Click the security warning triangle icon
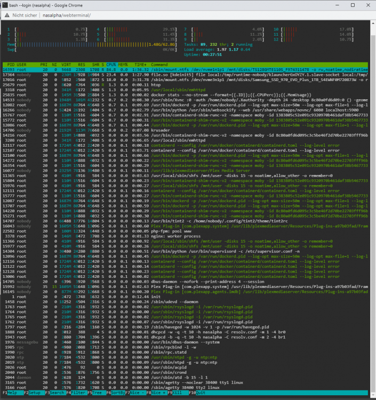Screen dimensions: 376x400 7,15
